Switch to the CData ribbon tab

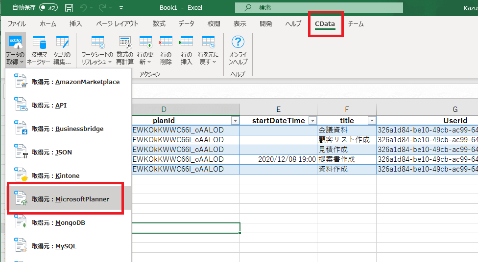(325, 23)
